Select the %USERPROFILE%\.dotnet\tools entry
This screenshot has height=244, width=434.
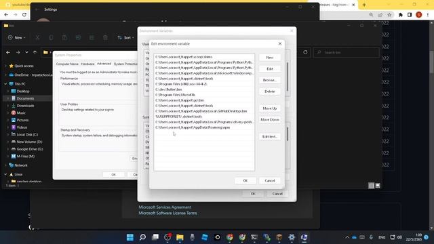coord(204,117)
